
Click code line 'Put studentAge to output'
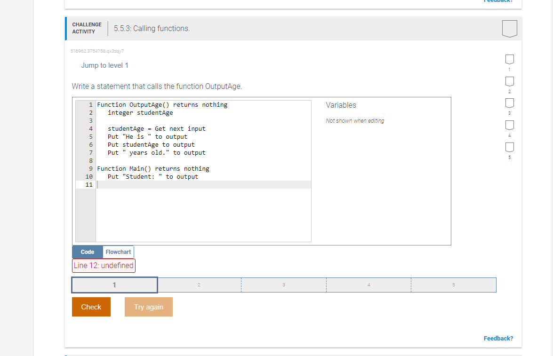(x=151, y=145)
